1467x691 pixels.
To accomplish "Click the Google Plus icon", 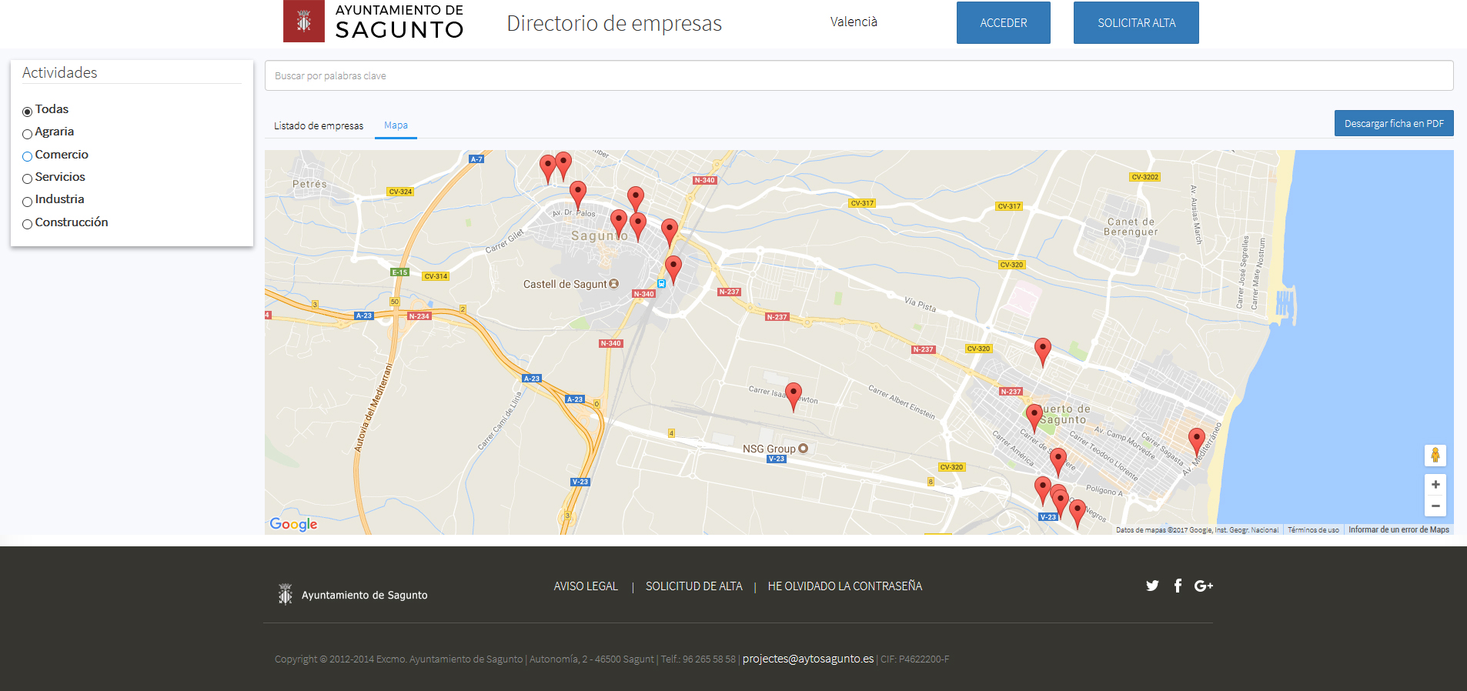I will pyautogui.click(x=1203, y=586).
